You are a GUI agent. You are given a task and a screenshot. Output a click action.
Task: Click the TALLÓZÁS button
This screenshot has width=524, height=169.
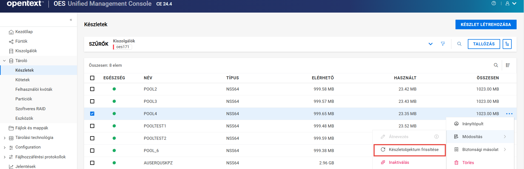[x=484, y=44]
